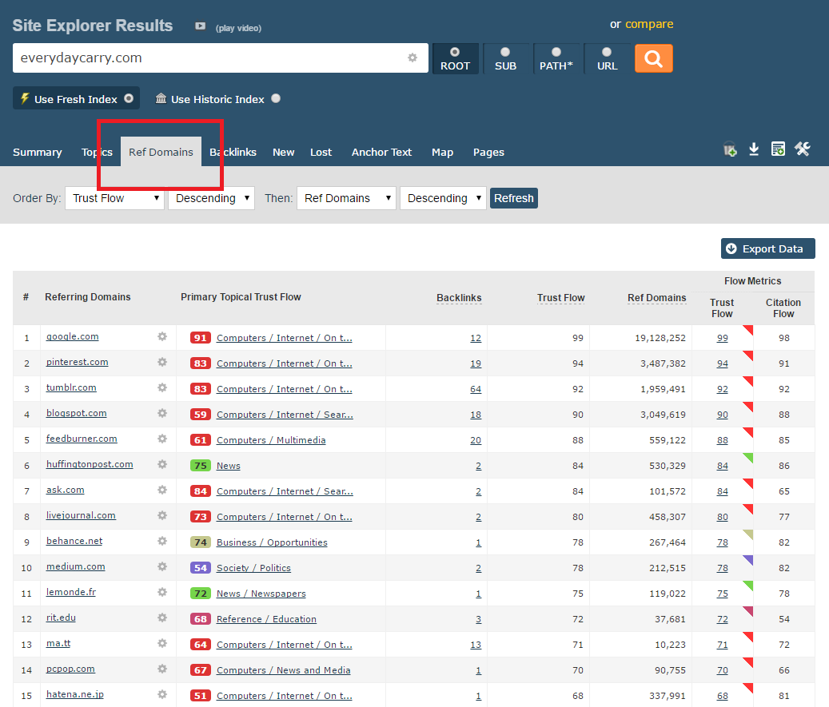Click the play video icon
Screen dimensions: 829x707
click(x=201, y=26)
